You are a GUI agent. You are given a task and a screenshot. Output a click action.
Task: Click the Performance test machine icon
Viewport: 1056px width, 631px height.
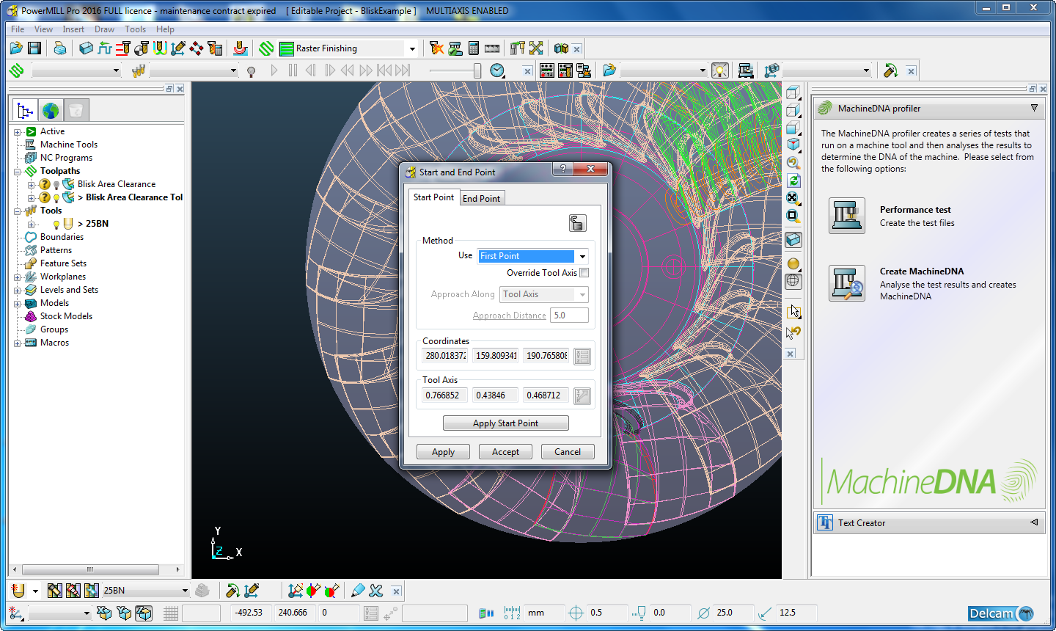pyautogui.click(x=847, y=216)
